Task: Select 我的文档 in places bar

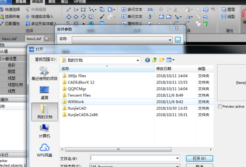Action: 45,112
